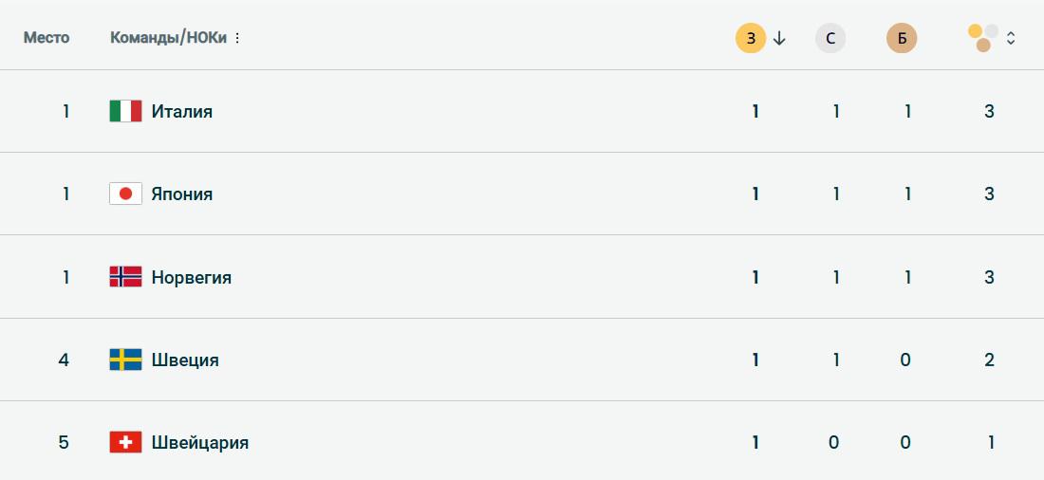1044x480 pixels.
Task: Select the Команды/НОКи column header
Action: pyautogui.click(x=169, y=38)
